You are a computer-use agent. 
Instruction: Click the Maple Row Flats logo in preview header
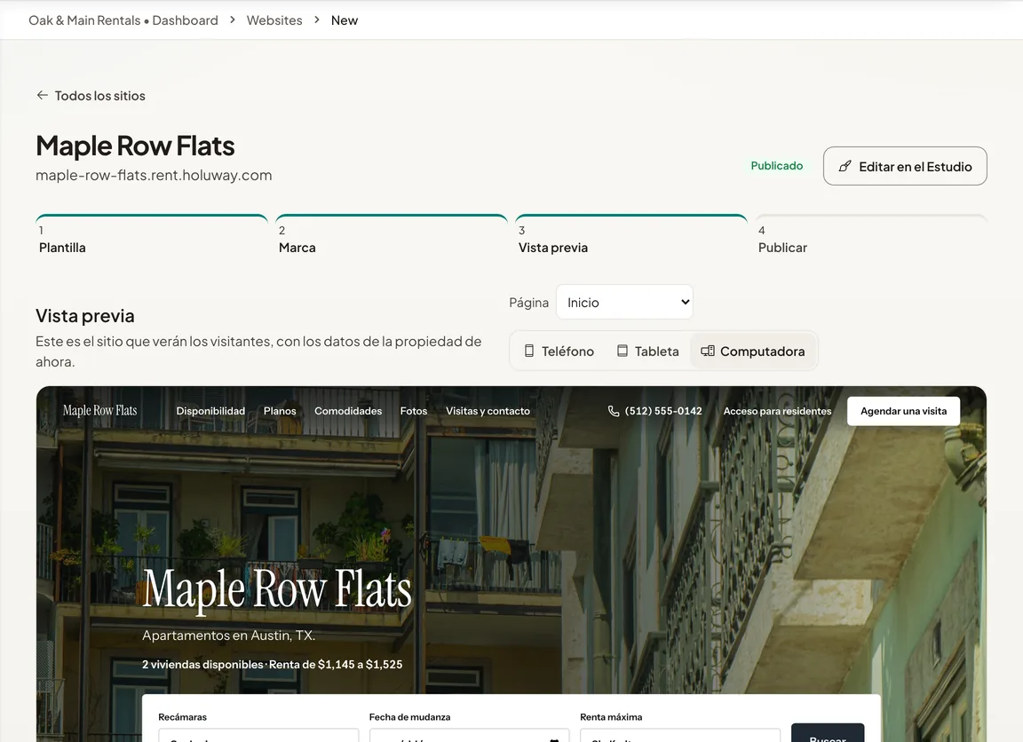point(99,410)
